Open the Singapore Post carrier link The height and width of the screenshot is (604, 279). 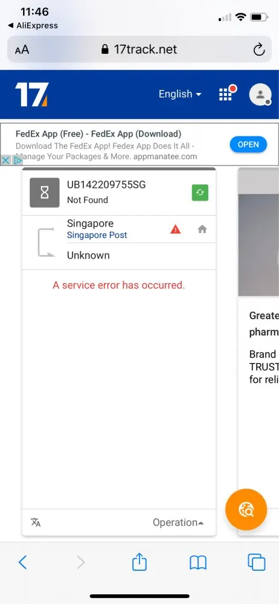[x=97, y=236]
